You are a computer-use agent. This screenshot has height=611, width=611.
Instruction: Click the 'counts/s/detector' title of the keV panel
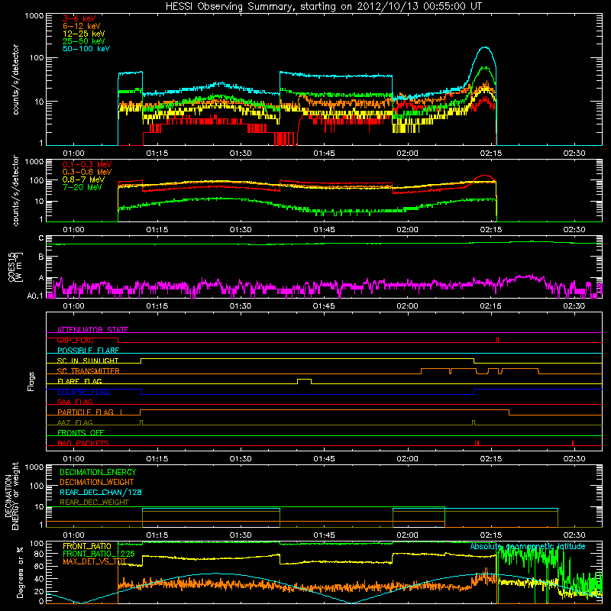15,79
